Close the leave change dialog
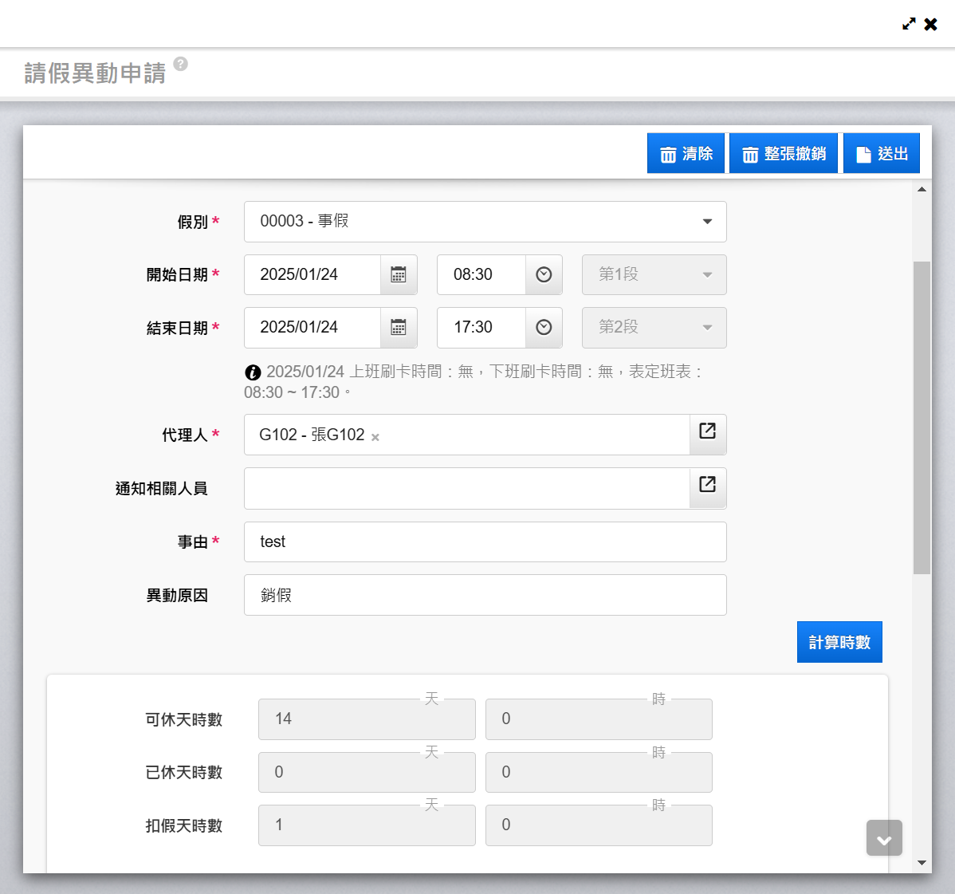The width and height of the screenshot is (955, 894). tap(930, 25)
